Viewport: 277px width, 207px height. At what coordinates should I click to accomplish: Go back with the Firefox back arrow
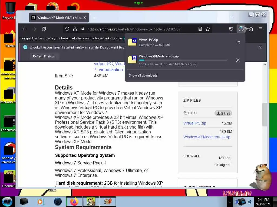coord(24,29)
